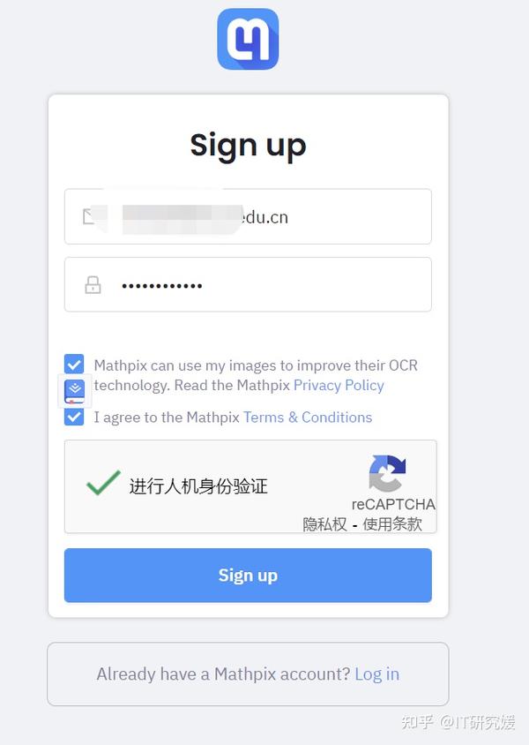The height and width of the screenshot is (745, 529).
Task: Click the blue Sign up button
Action: pos(248,575)
